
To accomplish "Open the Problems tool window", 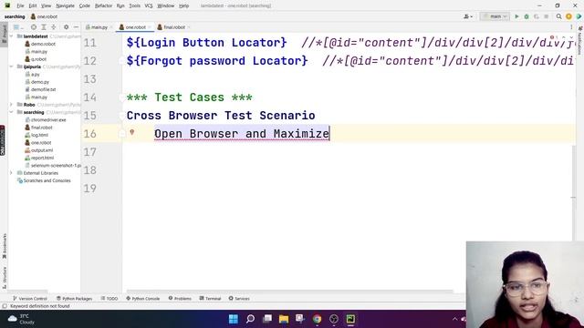I will pyautogui.click(x=180, y=298).
